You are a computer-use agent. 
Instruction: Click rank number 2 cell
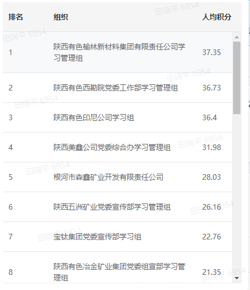pos(11,88)
